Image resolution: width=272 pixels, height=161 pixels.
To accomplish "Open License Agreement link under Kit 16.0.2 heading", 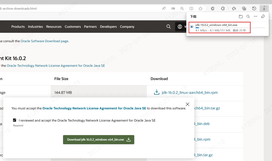I will pyautogui.click(x=56, y=66).
